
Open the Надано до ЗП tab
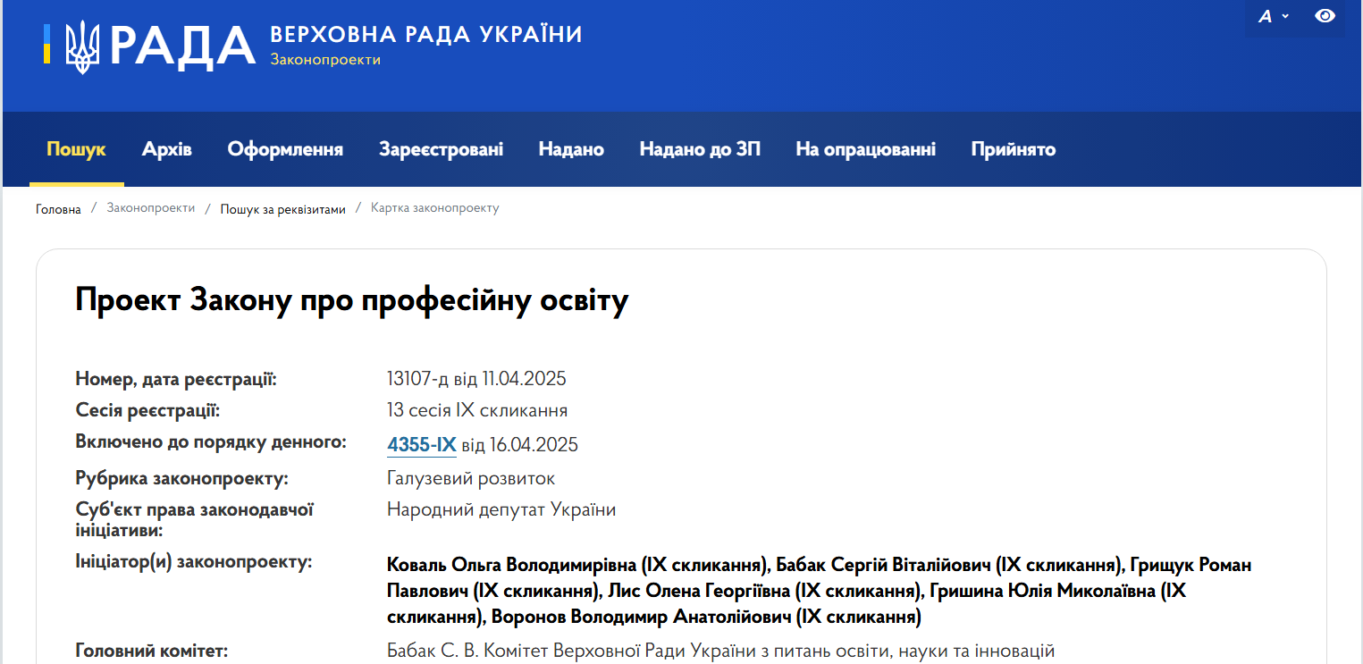(700, 149)
